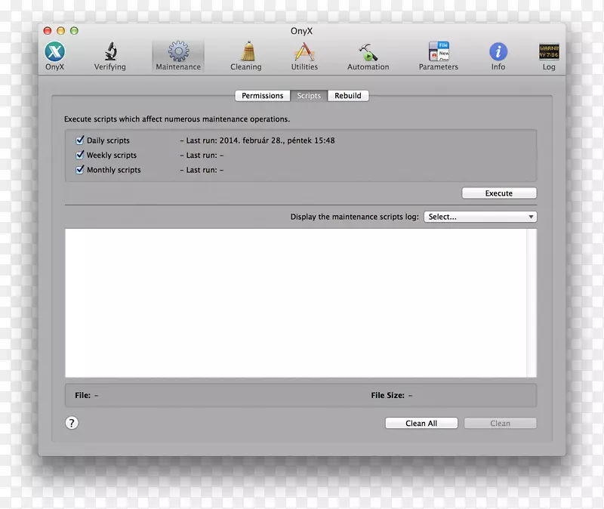Switch to the Rebuild tab
Screen dimensions: 604x509
[x=348, y=96]
